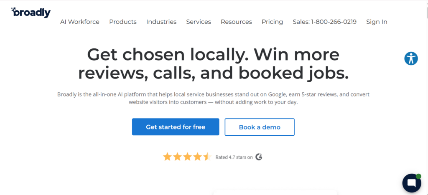This screenshot has width=428, height=195.
Task: Open the Resources menu
Action: pyautogui.click(x=237, y=22)
